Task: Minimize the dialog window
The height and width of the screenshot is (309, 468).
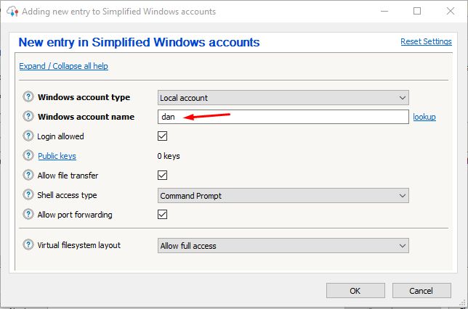Action: pyautogui.click(x=384, y=12)
